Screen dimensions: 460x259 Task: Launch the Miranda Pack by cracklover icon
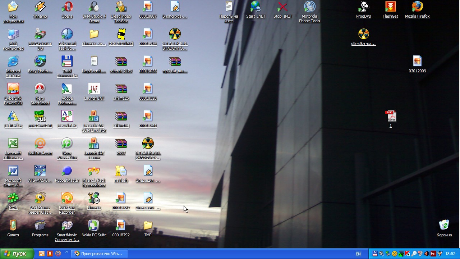click(94, 176)
